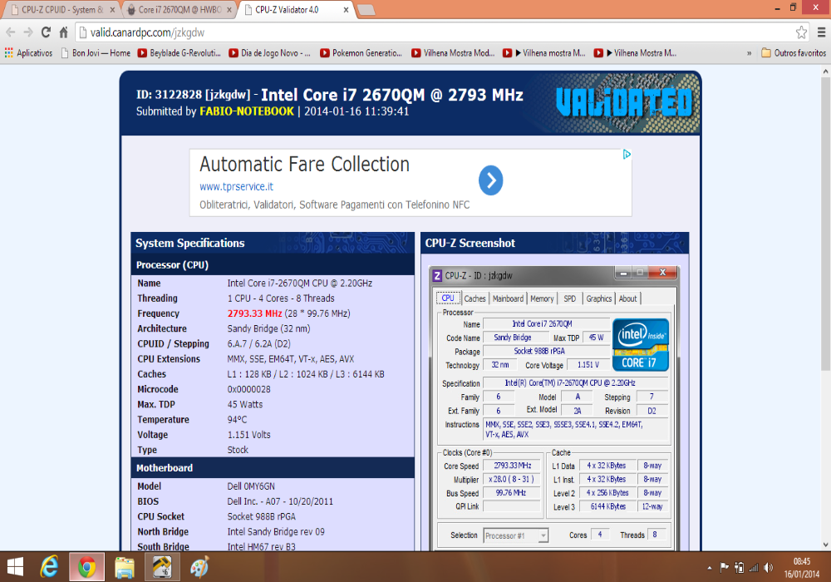Click the About tab in CPU-Z screenshot
This screenshot has width=831, height=582.
pyautogui.click(x=628, y=298)
